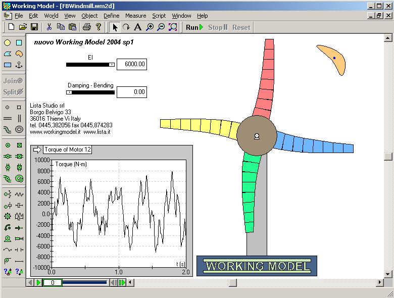Screen dimensions: 394x298
Task: Select the Text tool
Action: click(x=138, y=27)
